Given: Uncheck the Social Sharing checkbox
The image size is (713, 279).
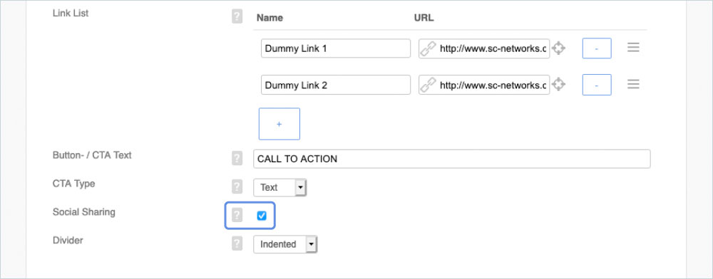Looking at the screenshot, I should click(x=262, y=216).
